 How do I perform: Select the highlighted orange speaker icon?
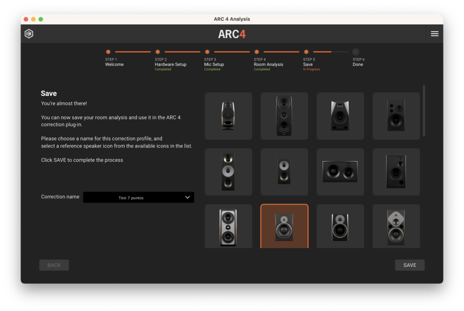click(284, 226)
